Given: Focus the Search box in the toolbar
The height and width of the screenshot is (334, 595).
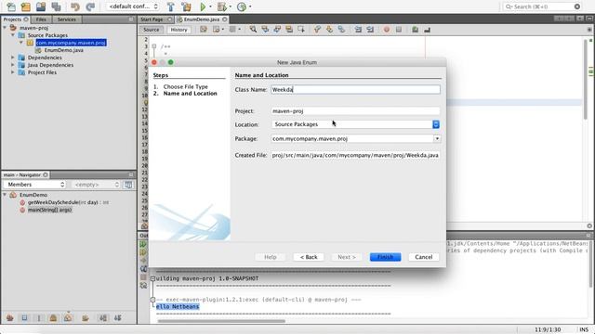Looking at the screenshot, I should click(x=541, y=6).
